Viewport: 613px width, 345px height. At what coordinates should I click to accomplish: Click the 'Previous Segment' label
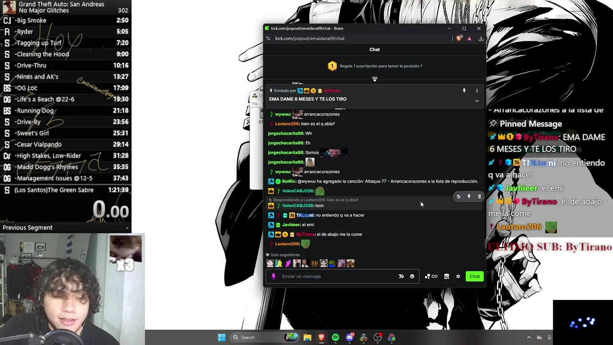tap(27, 228)
